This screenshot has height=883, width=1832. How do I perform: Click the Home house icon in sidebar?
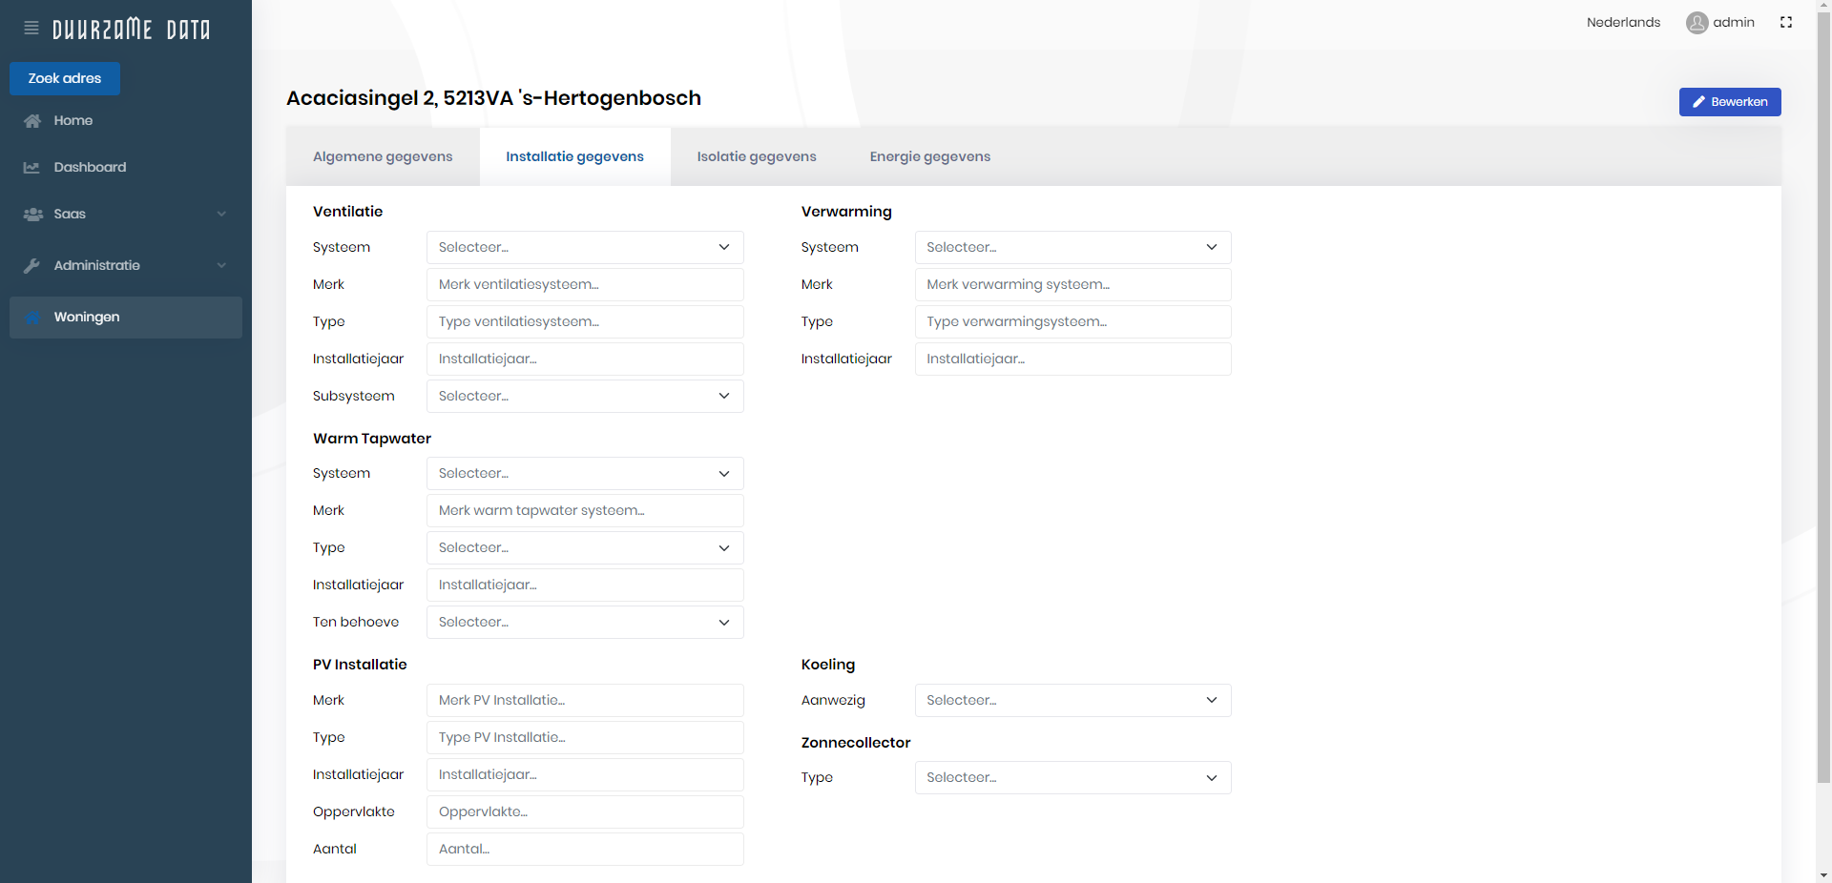(32, 121)
